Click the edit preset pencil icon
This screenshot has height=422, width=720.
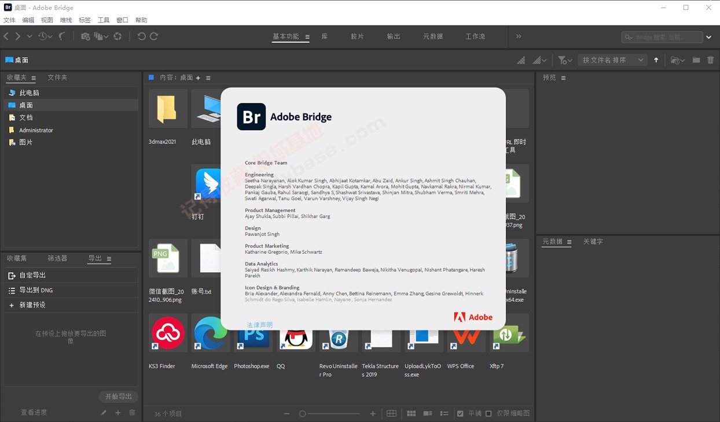[x=104, y=412]
